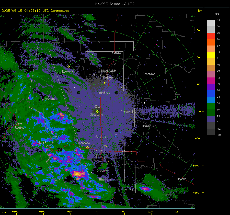Click the Lacombe city label

click(x=110, y=64)
